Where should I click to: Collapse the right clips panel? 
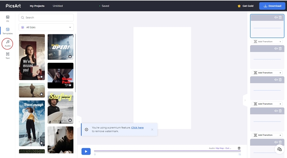coord(245,100)
